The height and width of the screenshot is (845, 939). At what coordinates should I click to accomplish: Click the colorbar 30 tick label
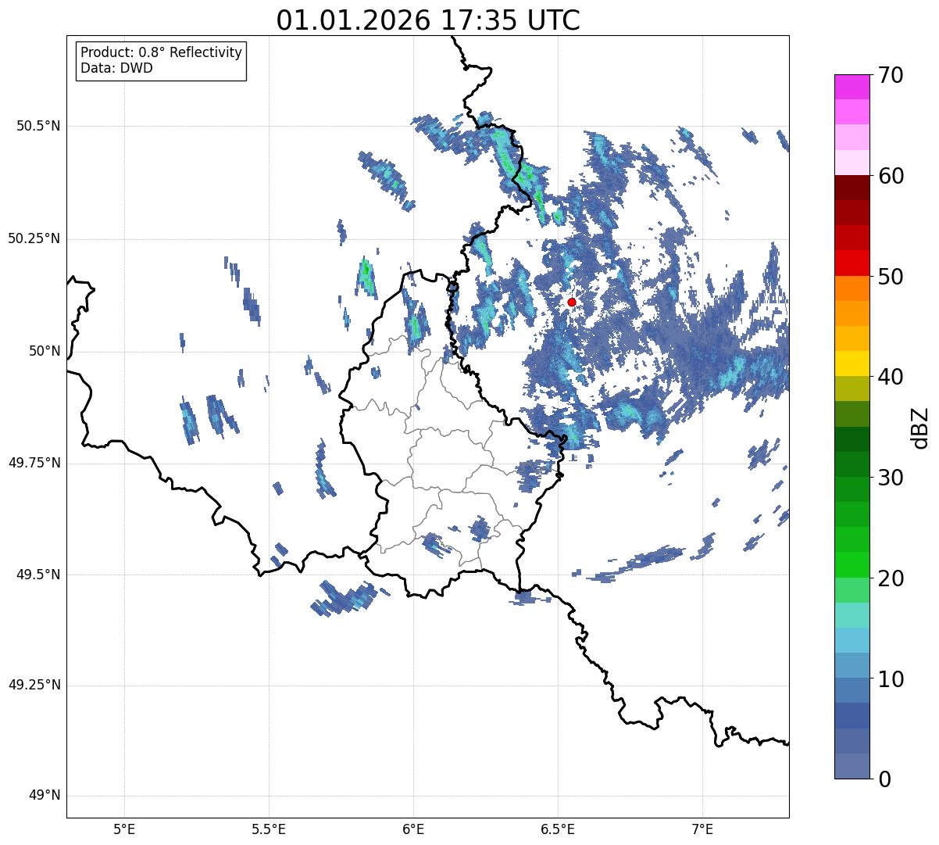[890, 478]
